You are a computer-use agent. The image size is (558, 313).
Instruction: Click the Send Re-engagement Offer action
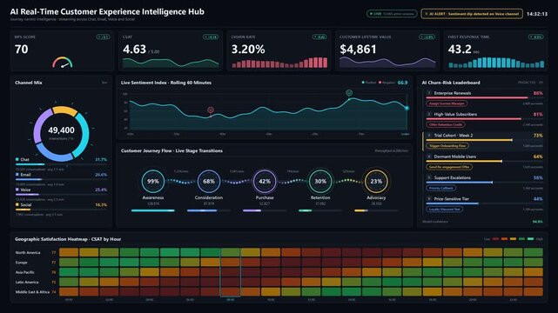pyautogui.click(x=449, y=167)
